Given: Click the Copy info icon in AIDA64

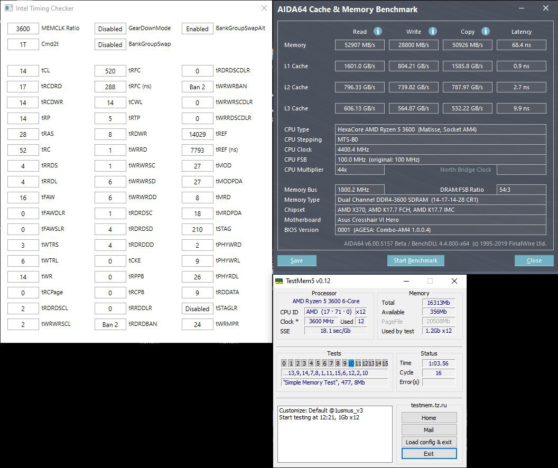Looking at the screenshot, I should 486,31.
